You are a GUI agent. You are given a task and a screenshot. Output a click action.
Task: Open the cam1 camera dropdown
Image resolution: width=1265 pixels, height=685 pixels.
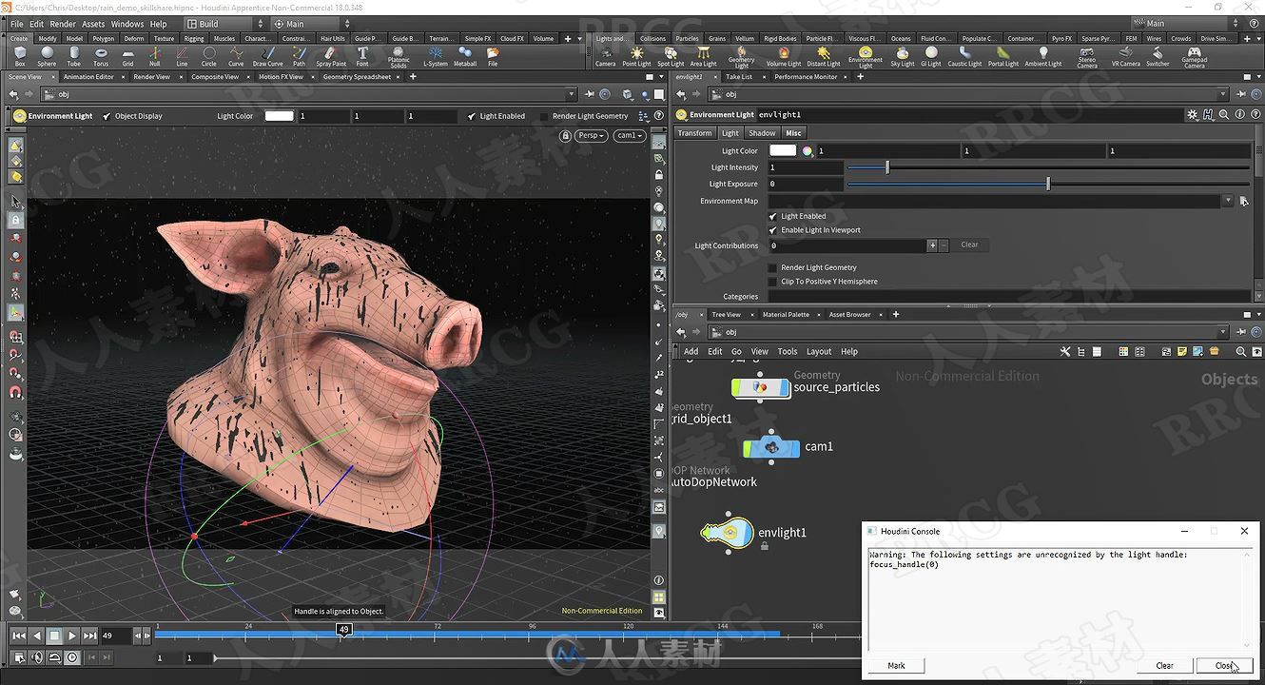629,135
